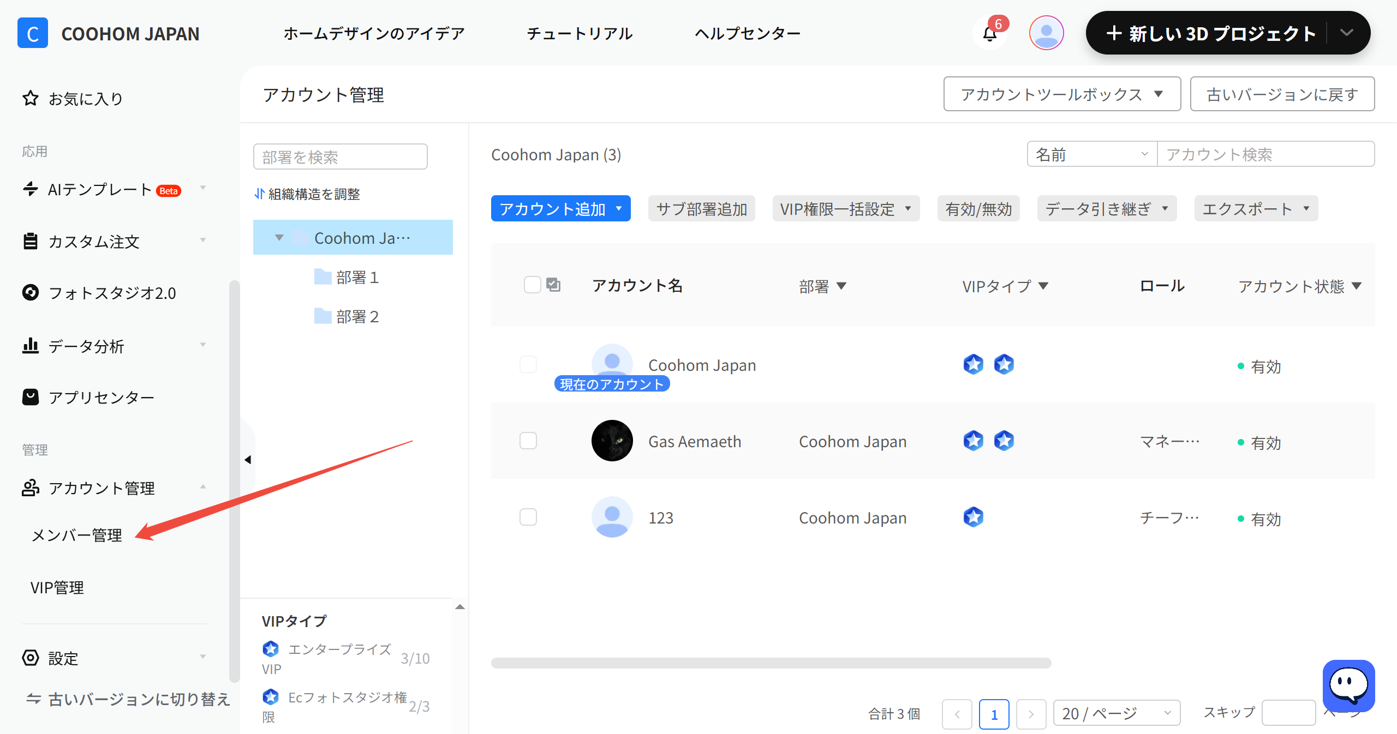The height and width of the screenshot is (734, 1397).
Task: Select the checkbox for account 123
Action: (x=528, y=517)
